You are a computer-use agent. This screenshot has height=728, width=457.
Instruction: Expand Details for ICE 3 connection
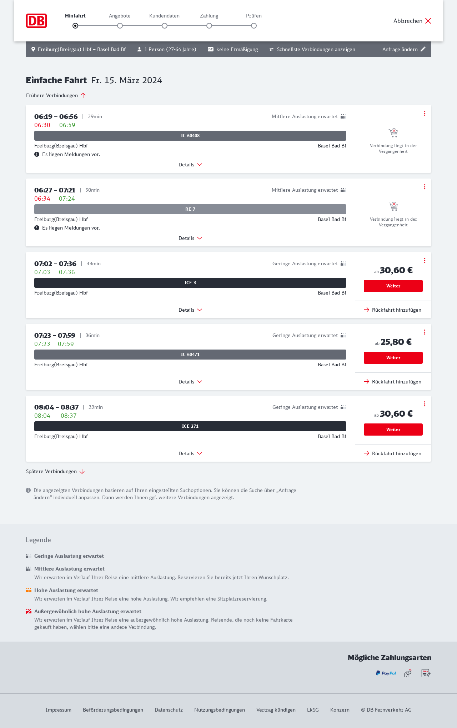(190, 310)
